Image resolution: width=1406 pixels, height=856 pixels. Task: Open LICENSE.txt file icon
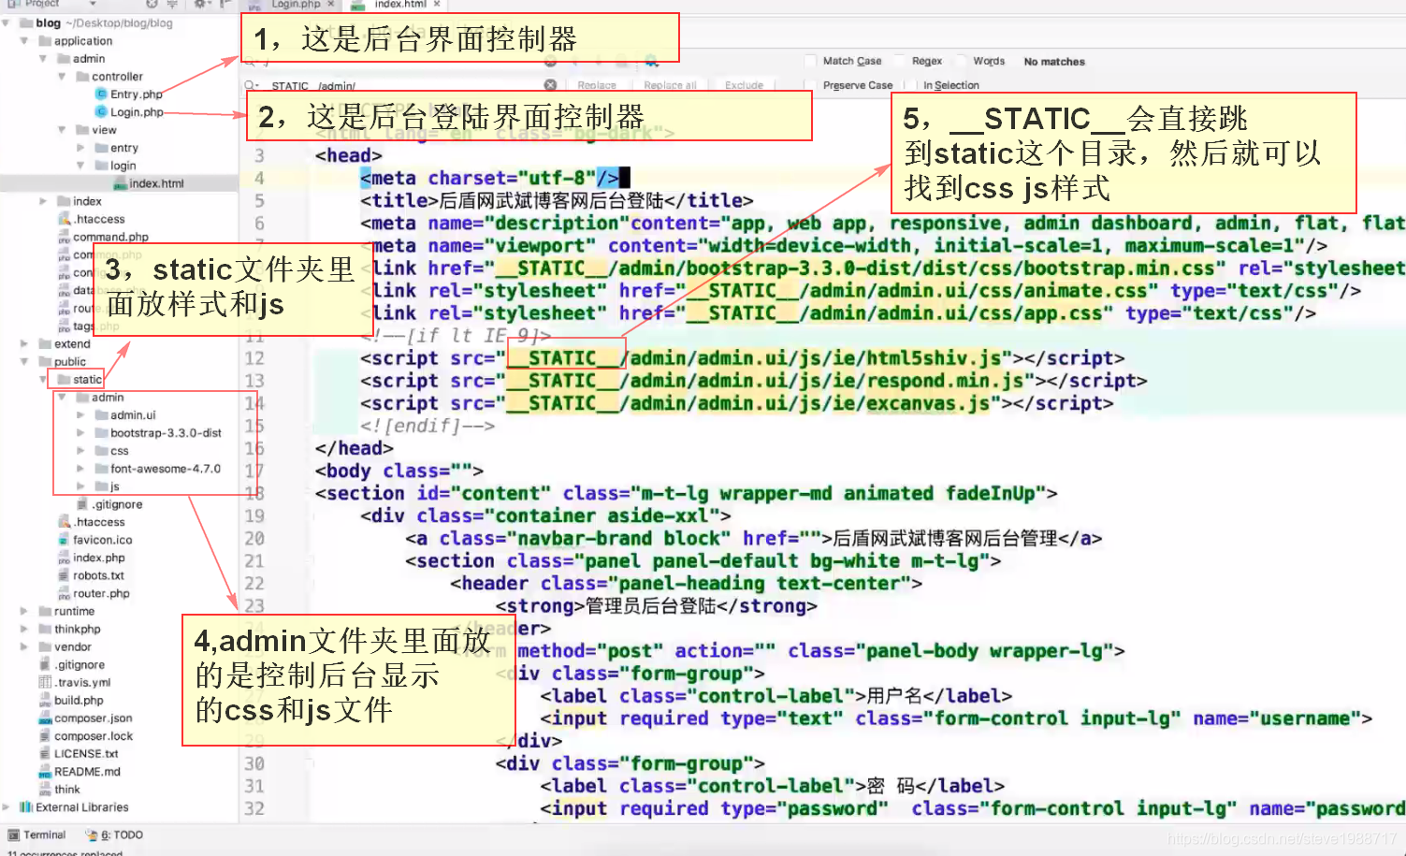click(45, 753)
